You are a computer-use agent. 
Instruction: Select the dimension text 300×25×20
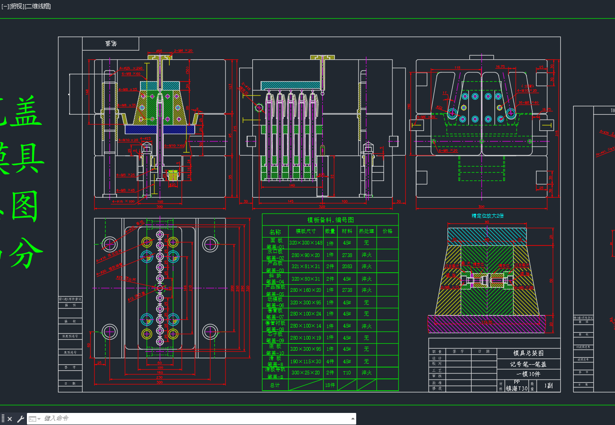click(306, 373)
